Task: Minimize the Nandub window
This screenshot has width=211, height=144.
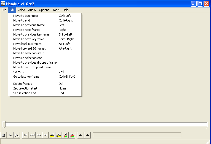Action: 194,4
